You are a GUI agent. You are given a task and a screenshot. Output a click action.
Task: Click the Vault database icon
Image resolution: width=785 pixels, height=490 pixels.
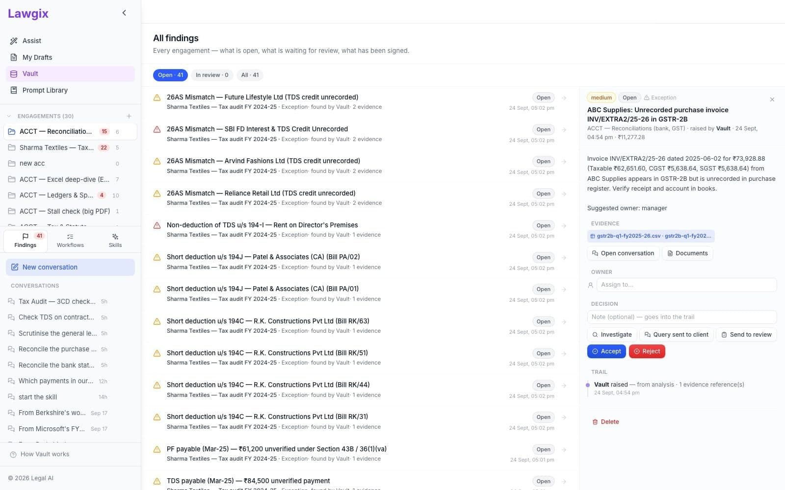pos(14,73)
